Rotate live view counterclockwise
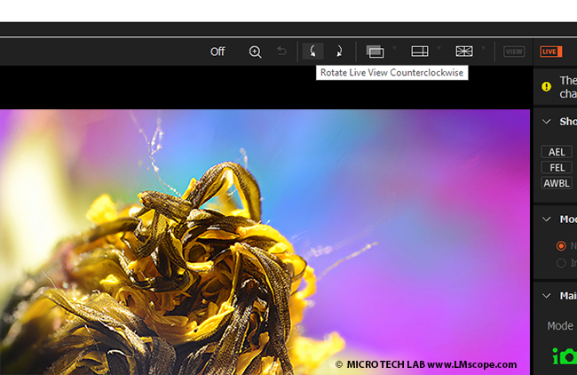The height and width of the screenshot is (375, 577). (x=312, y=52)
